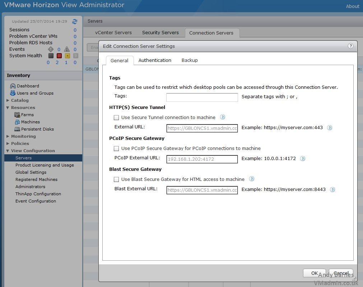Expand the Catalog tree section
363x287 pixels.
pos(8,100)
